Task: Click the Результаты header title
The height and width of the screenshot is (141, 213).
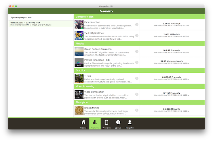Action: 106,11
